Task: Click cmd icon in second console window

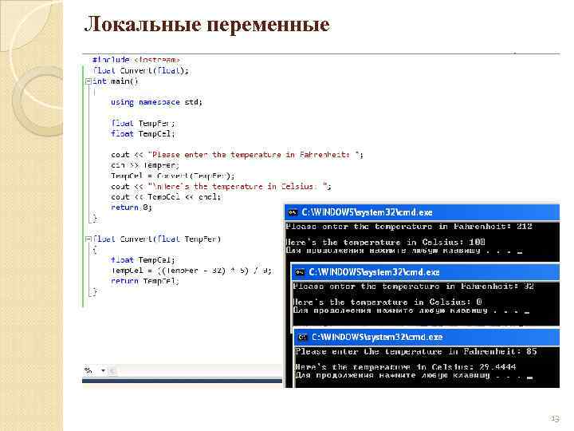Action: click(x=300, y=272)
